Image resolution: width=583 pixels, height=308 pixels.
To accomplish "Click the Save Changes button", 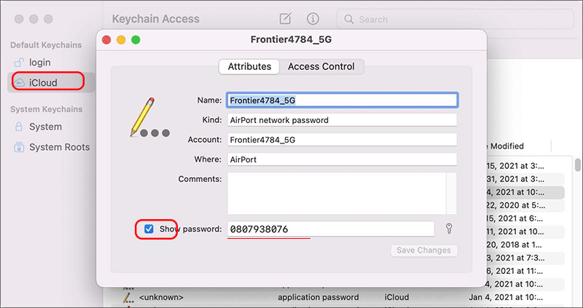I will click(x=424, y=250).
